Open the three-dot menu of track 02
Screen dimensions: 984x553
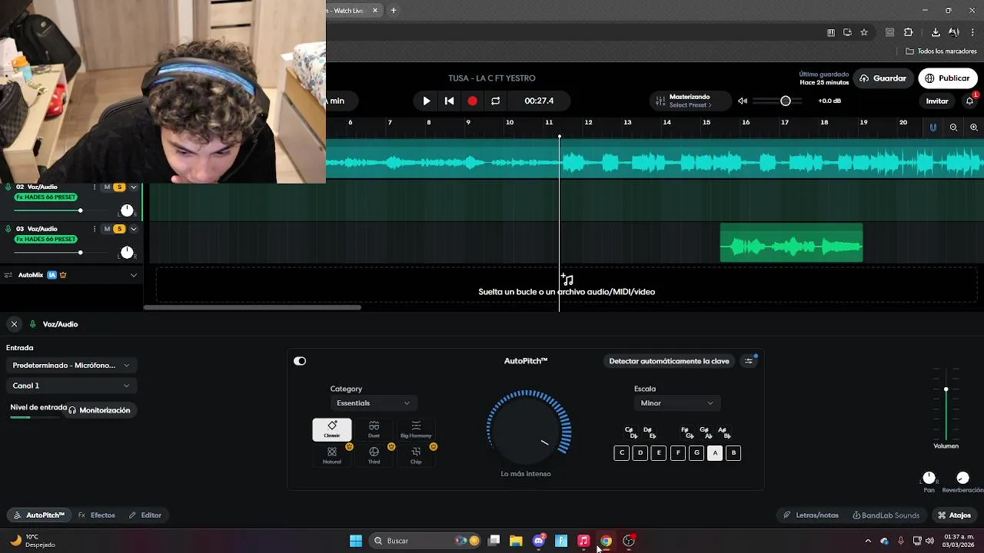(x=95, y=187)
